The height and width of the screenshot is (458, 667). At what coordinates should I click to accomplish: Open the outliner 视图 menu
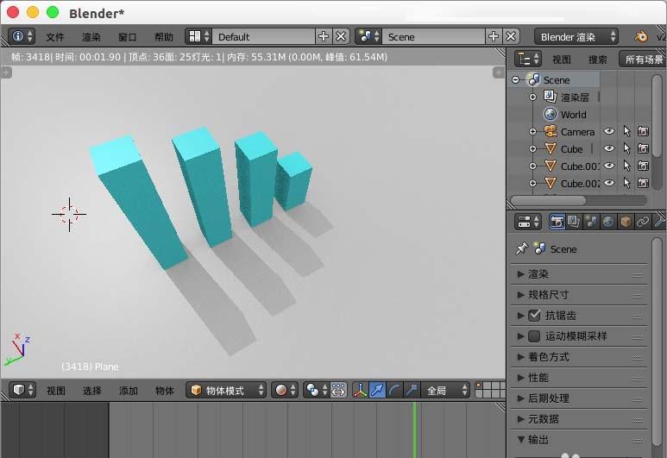(561, 60)
